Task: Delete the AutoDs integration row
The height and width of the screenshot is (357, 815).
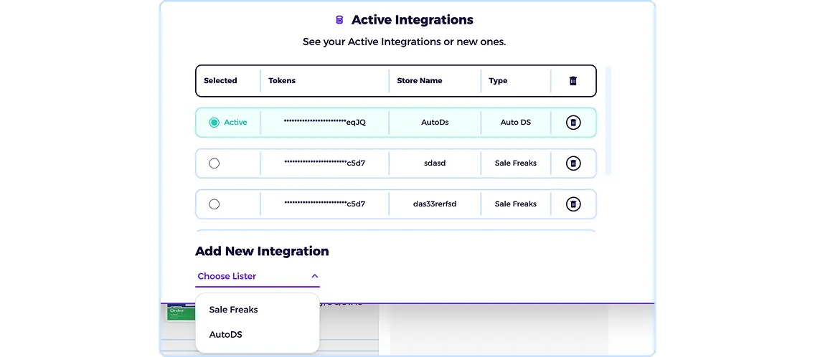Action: [573, 123]
